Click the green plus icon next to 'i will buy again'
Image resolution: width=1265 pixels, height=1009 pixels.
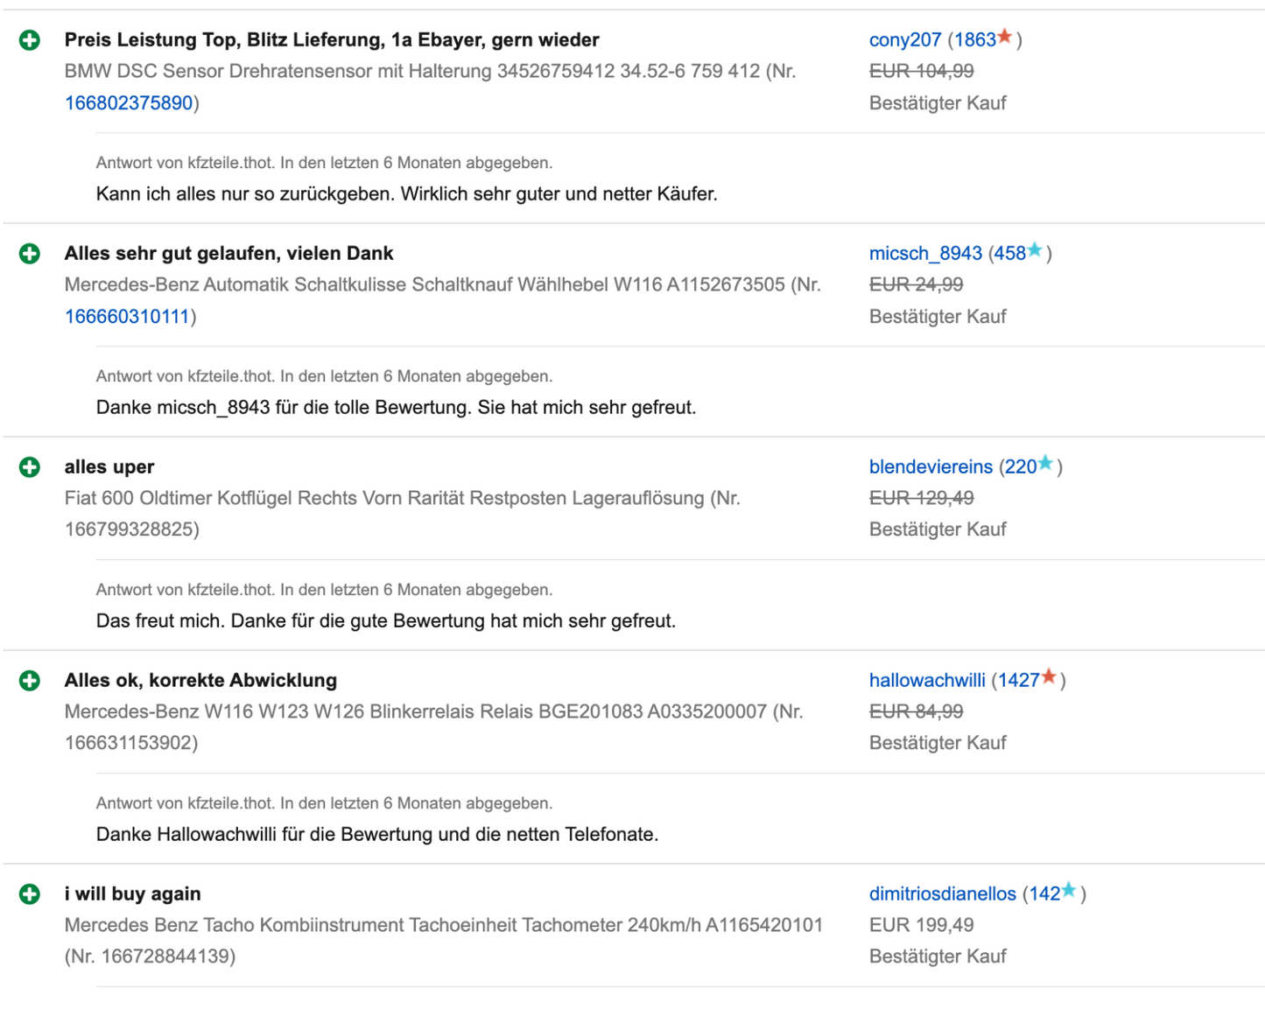point(30,894)
